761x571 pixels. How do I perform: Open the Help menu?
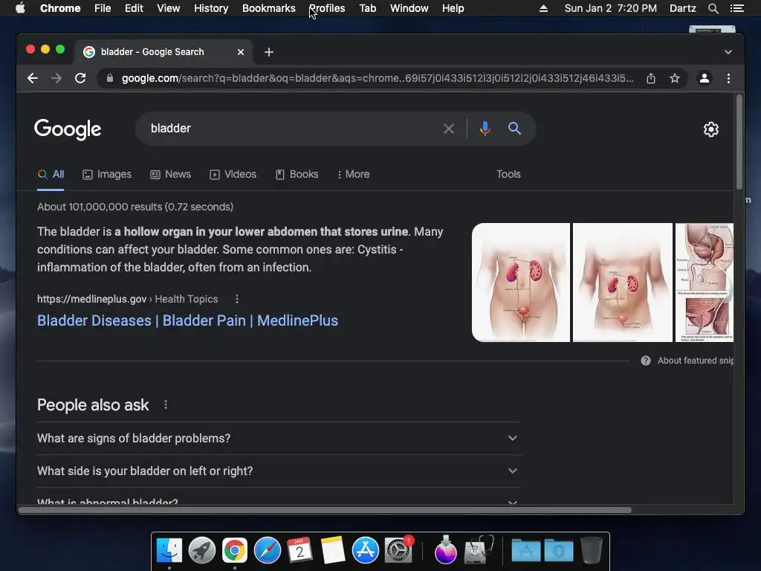pyautogui.click(x=453, y=8)
